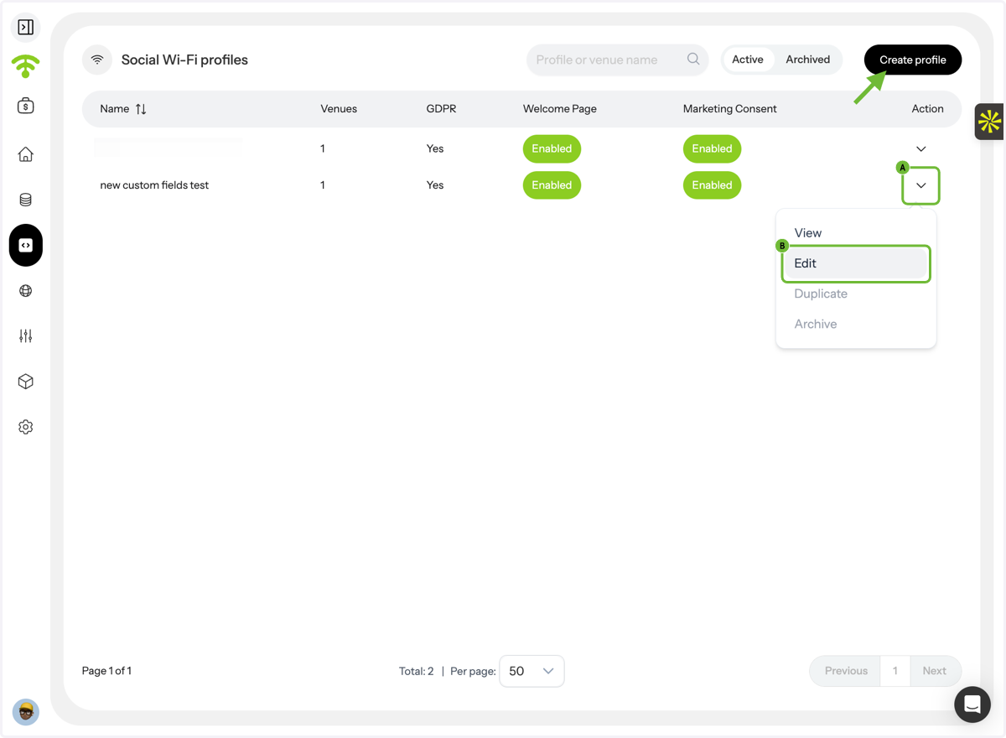Choose View from the action menu

click(x=856, y=233)
